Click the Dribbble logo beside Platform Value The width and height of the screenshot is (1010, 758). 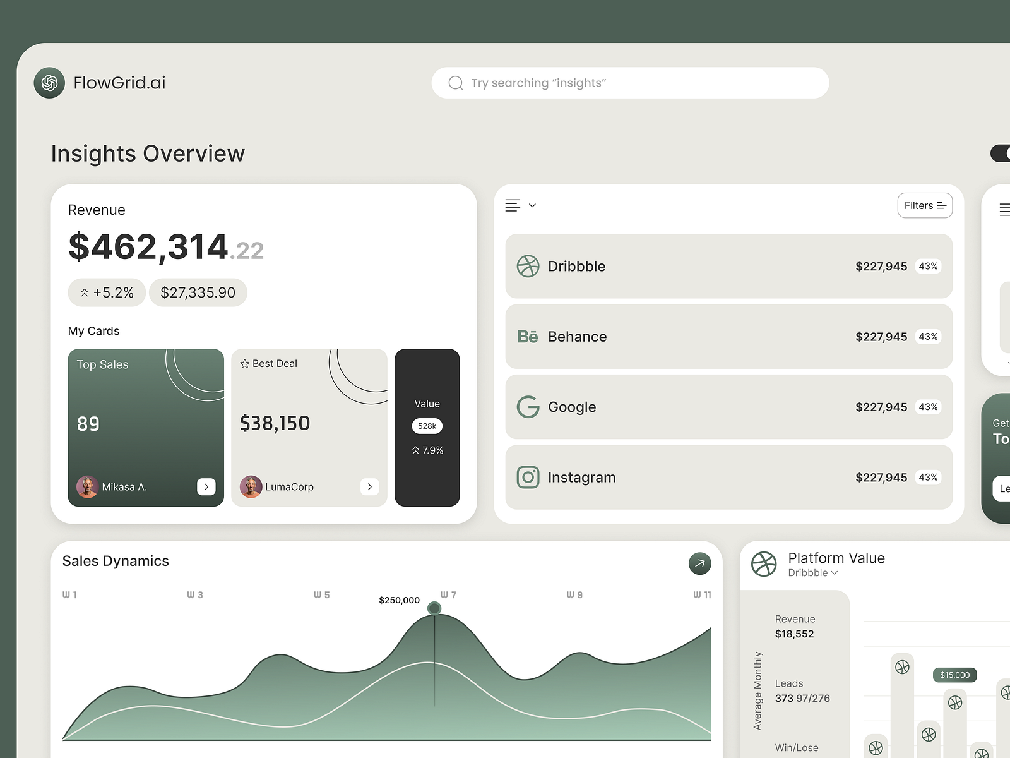pos(764,563)
